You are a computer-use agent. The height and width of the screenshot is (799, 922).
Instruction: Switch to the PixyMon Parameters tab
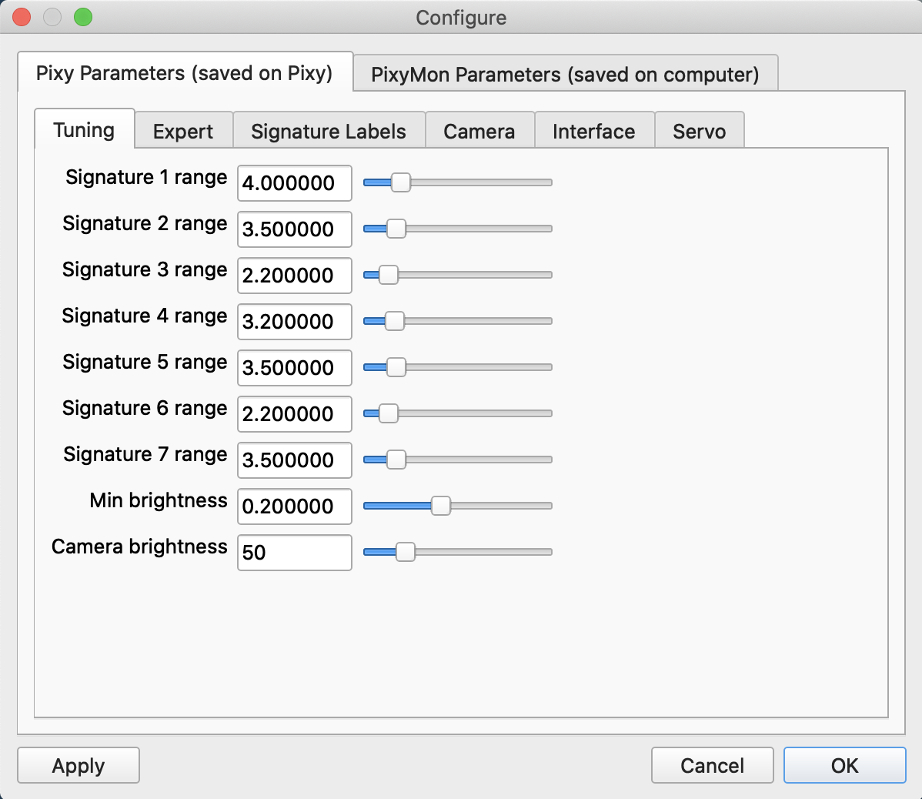tap(564, 73)
